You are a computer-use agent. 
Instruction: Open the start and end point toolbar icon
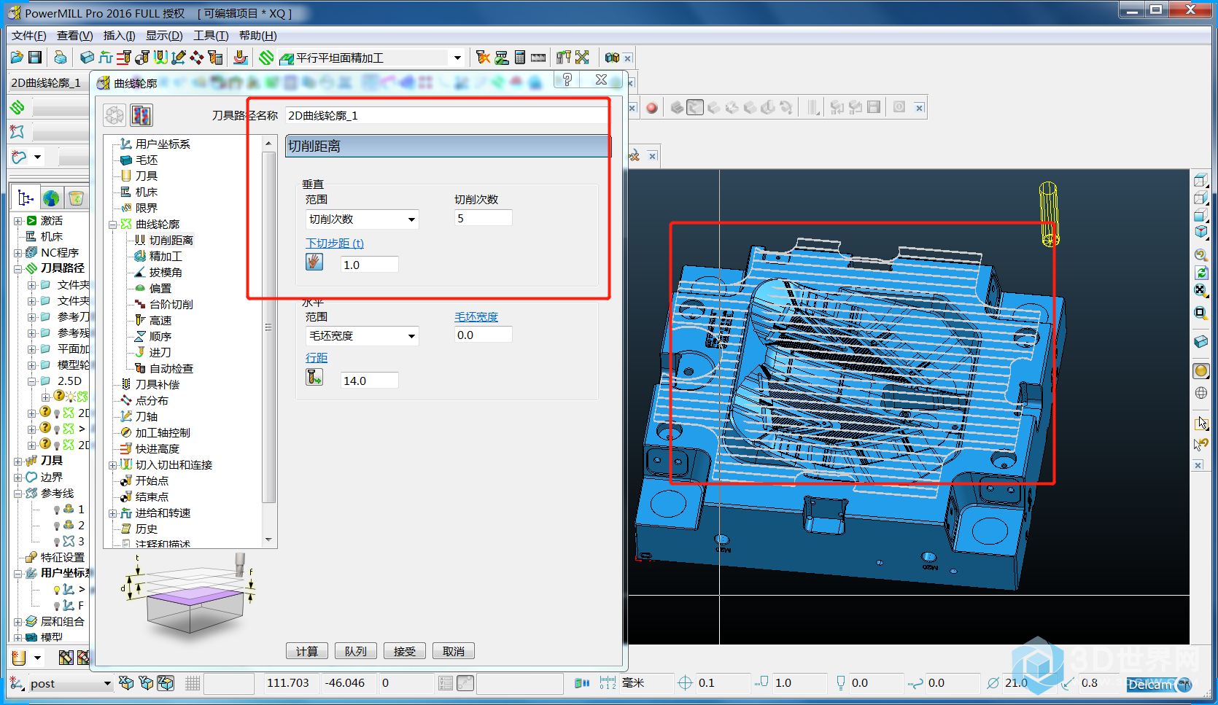point(142,58)
